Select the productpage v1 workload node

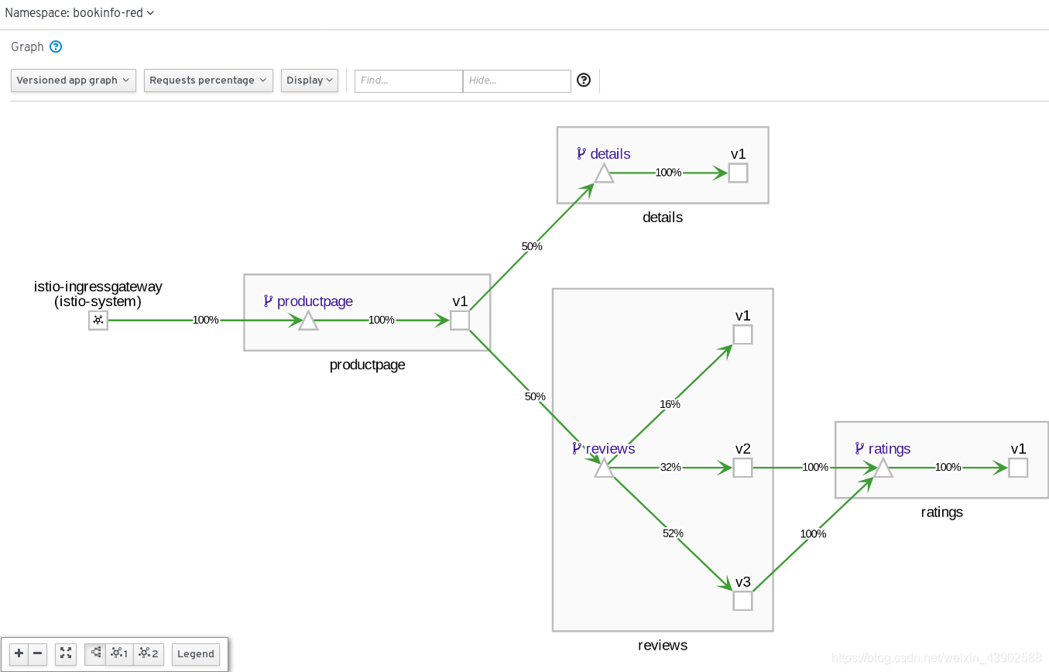coord(460,320)
